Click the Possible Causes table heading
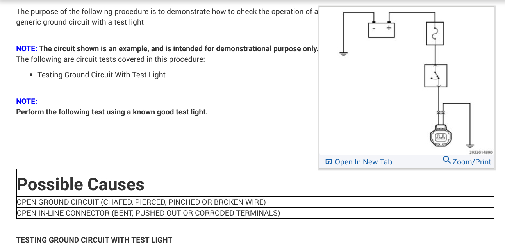 click(x=80, y=184)
